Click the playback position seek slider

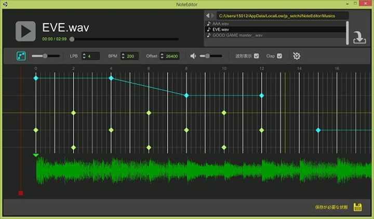[x=125, y=39]
